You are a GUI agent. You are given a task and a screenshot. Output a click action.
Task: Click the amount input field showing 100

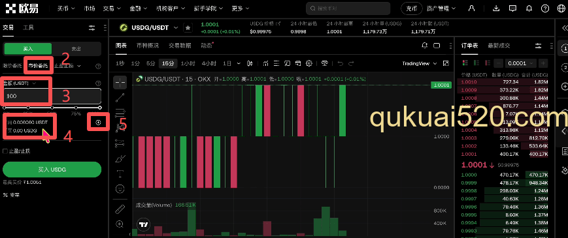pos(52,96)
